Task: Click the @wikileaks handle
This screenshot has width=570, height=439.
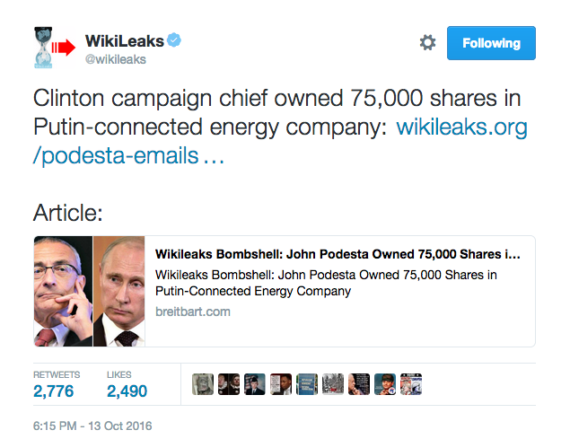Action: click(x=115, y=60)
